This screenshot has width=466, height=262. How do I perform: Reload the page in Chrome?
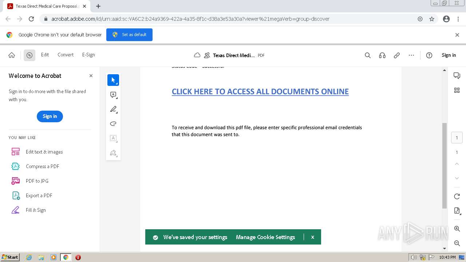pyautogui.click(x=31, y=19)
